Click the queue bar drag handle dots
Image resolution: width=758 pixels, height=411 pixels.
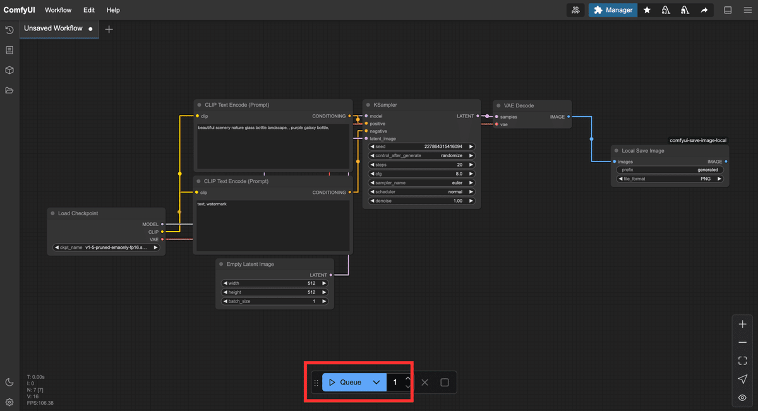coord(316,383)
